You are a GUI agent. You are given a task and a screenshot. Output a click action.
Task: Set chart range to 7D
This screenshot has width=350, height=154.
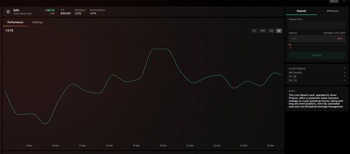click(x=254, y=31)
